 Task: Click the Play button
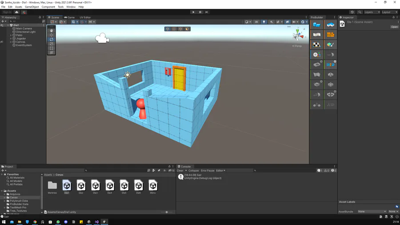coord(193,12)
